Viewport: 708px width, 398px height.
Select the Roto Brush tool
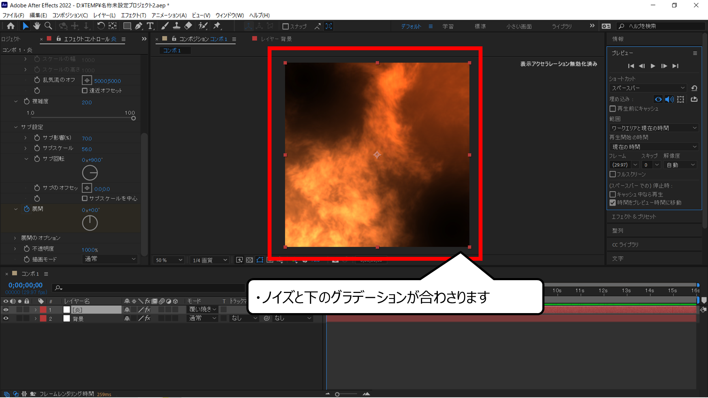pyautogui.click(x=203, y=26)
